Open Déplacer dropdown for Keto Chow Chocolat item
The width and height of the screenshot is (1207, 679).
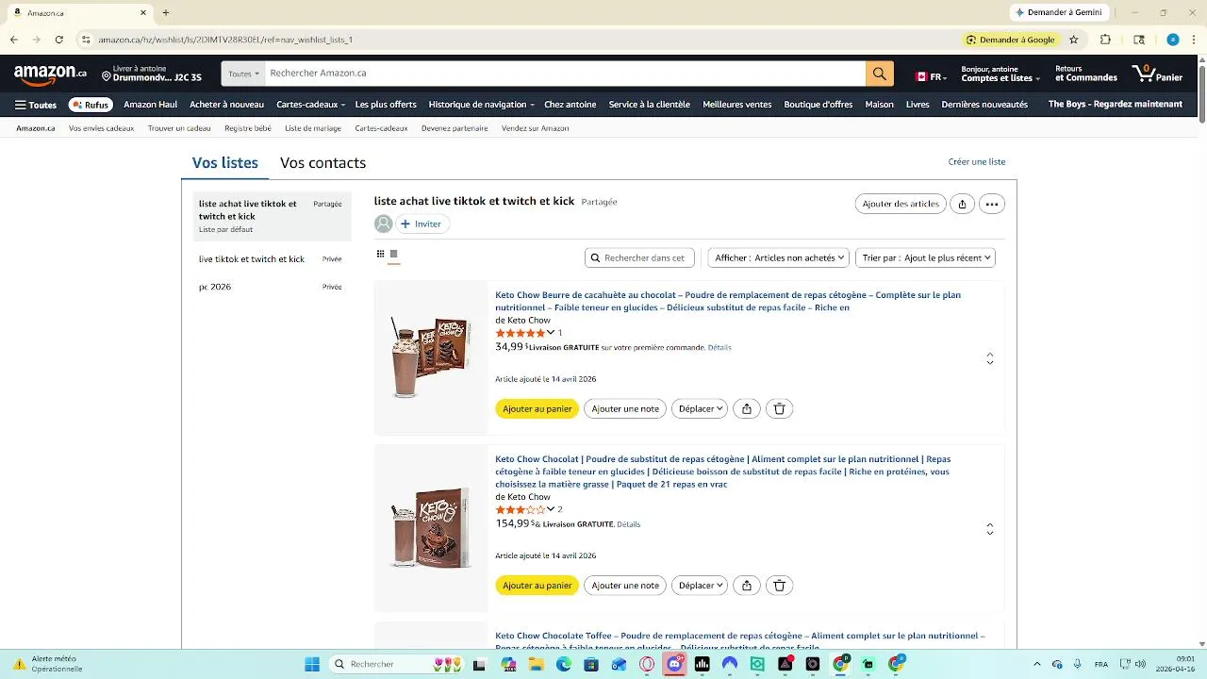(x=700, y=586)
